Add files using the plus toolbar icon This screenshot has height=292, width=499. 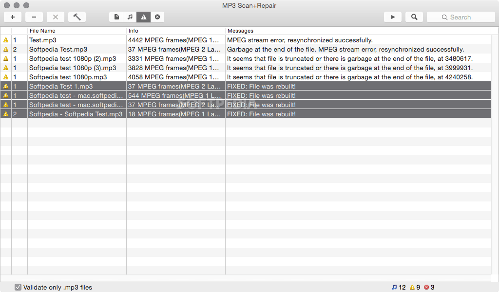click(13, 17)
